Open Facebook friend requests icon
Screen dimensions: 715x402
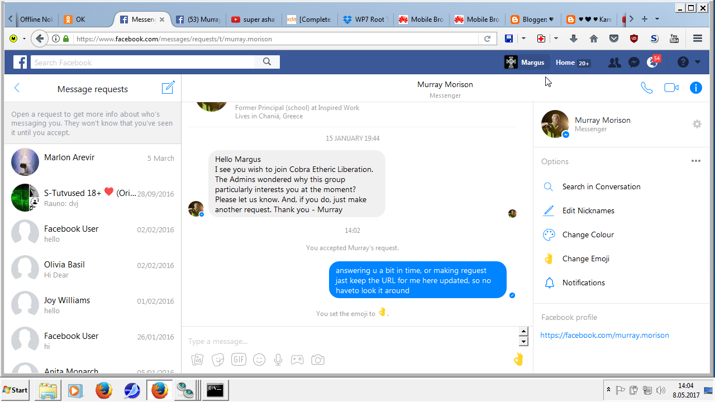[614, 63]
